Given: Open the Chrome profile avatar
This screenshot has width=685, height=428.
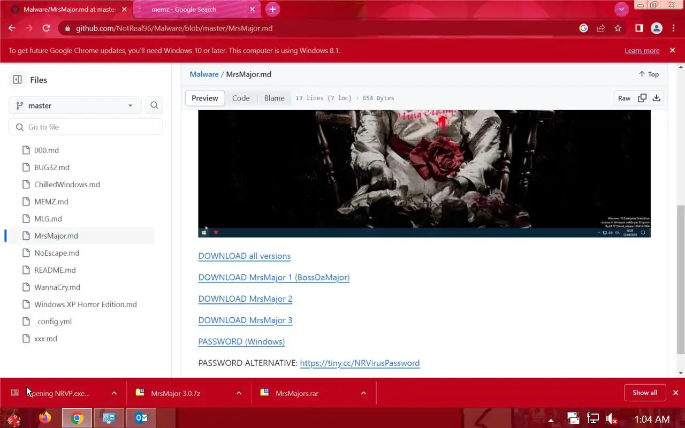Looking at the screenshot, I should click(657, 28).
